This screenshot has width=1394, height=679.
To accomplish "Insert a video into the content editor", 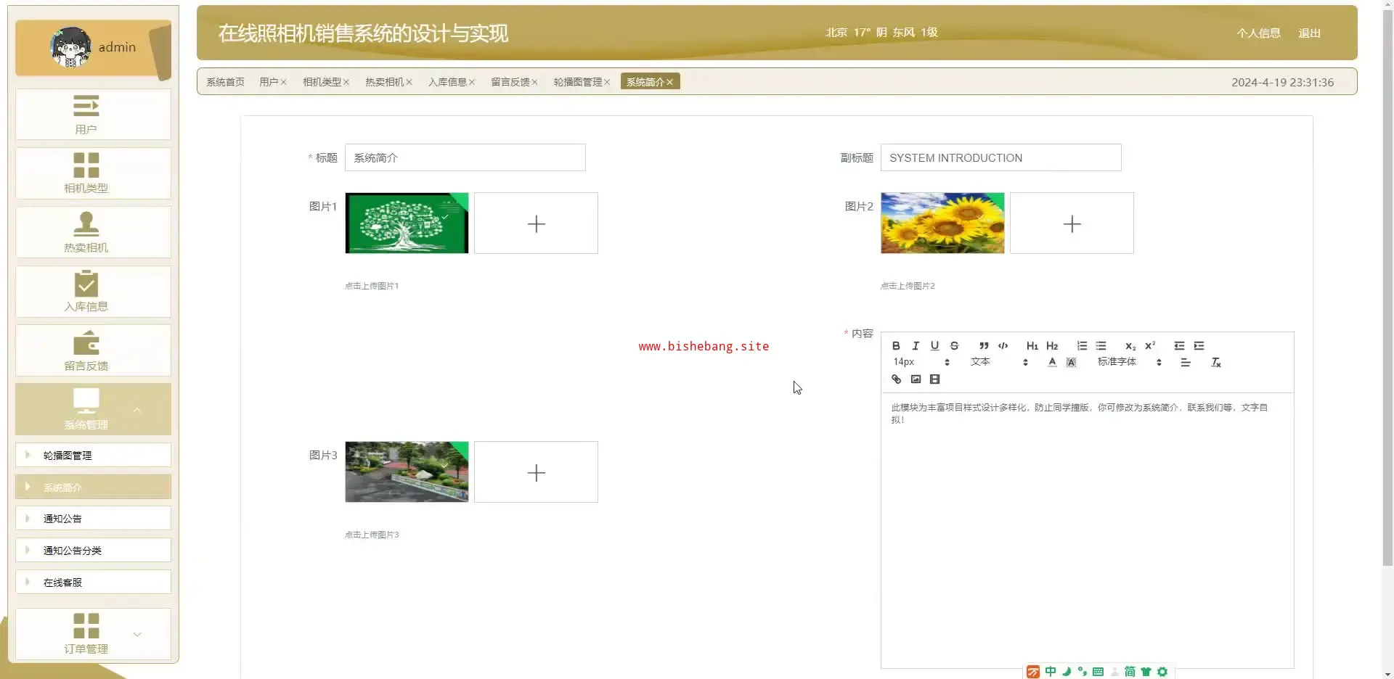I will [x=934, y=379].
